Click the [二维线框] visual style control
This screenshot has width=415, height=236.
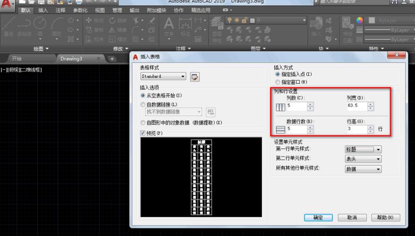(31, 70)
